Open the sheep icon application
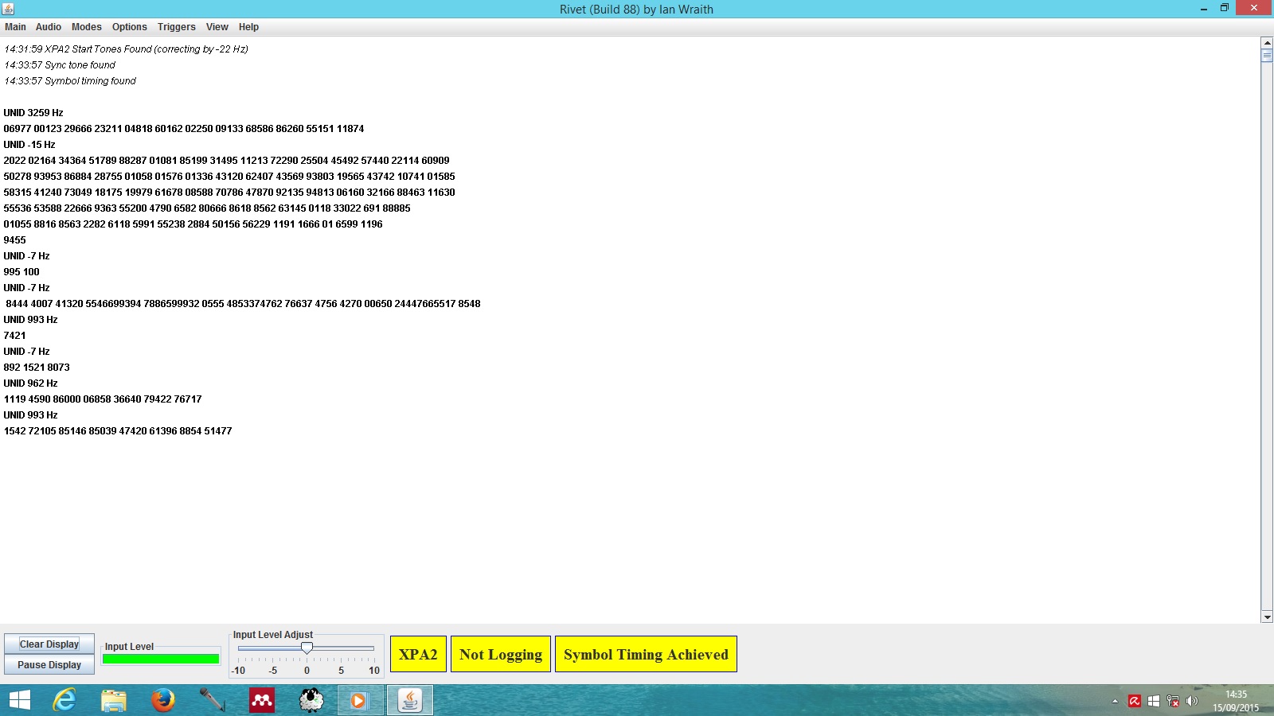 tap(311, 700)
